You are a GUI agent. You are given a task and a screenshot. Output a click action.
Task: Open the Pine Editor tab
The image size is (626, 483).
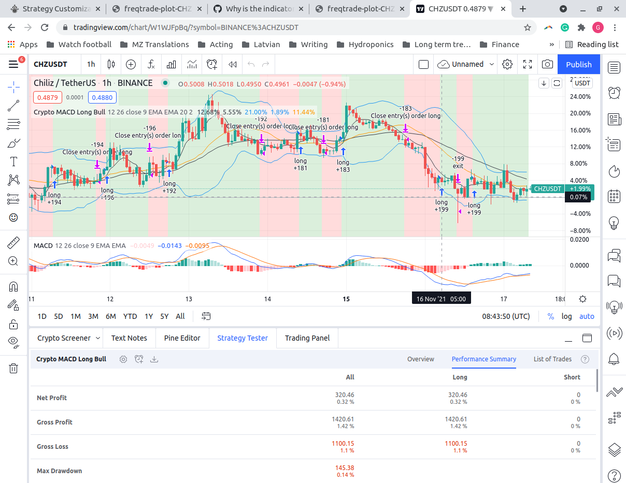coord(182,338)
